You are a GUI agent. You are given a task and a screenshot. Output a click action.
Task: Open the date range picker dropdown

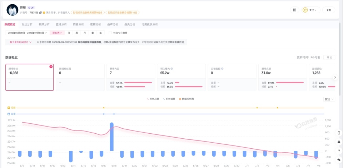[28, 33]
